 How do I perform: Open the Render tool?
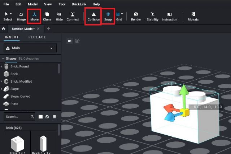136,16
